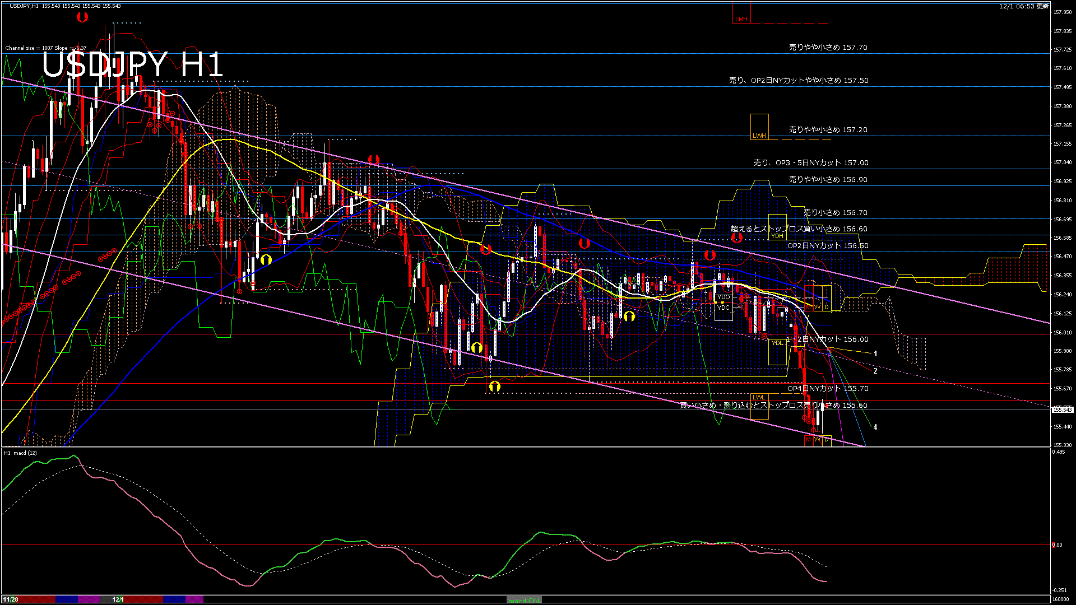The image size is (1076, 605).
Task: Click the YDH box label
Action: (x=777, y=236)
